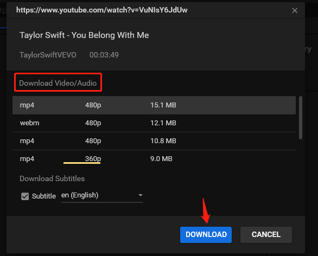318x256 pixels.
Task: Click the 12.1 MB file size value
Action: 163,123
